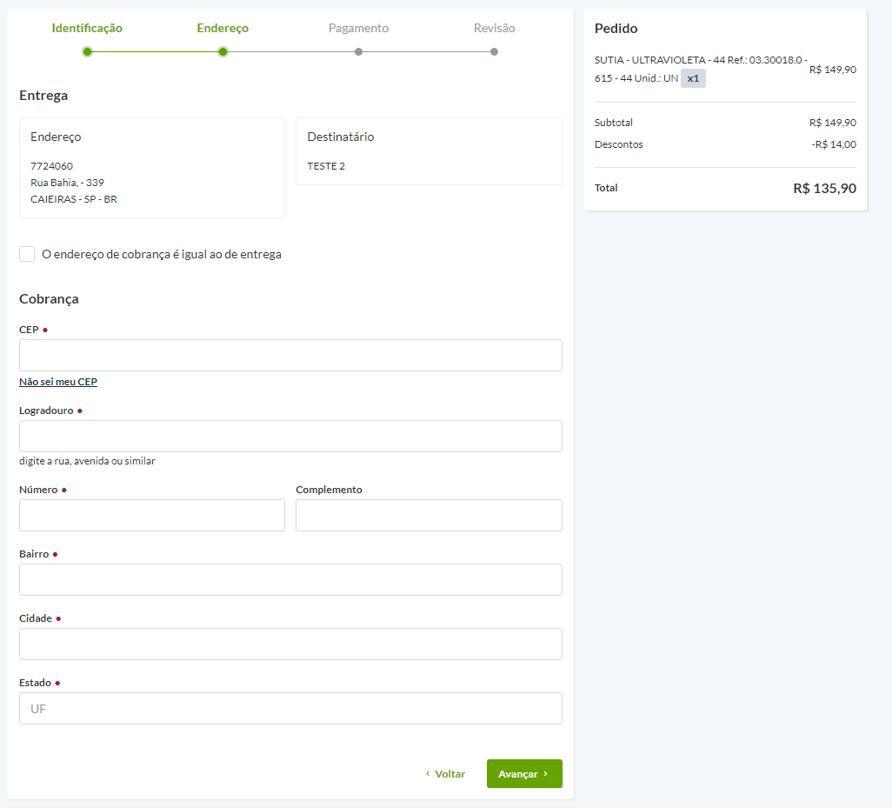Click into the Logradouro field
Image resolution: width=892 pixels, height=808 pixels.
tap(290, 436)
